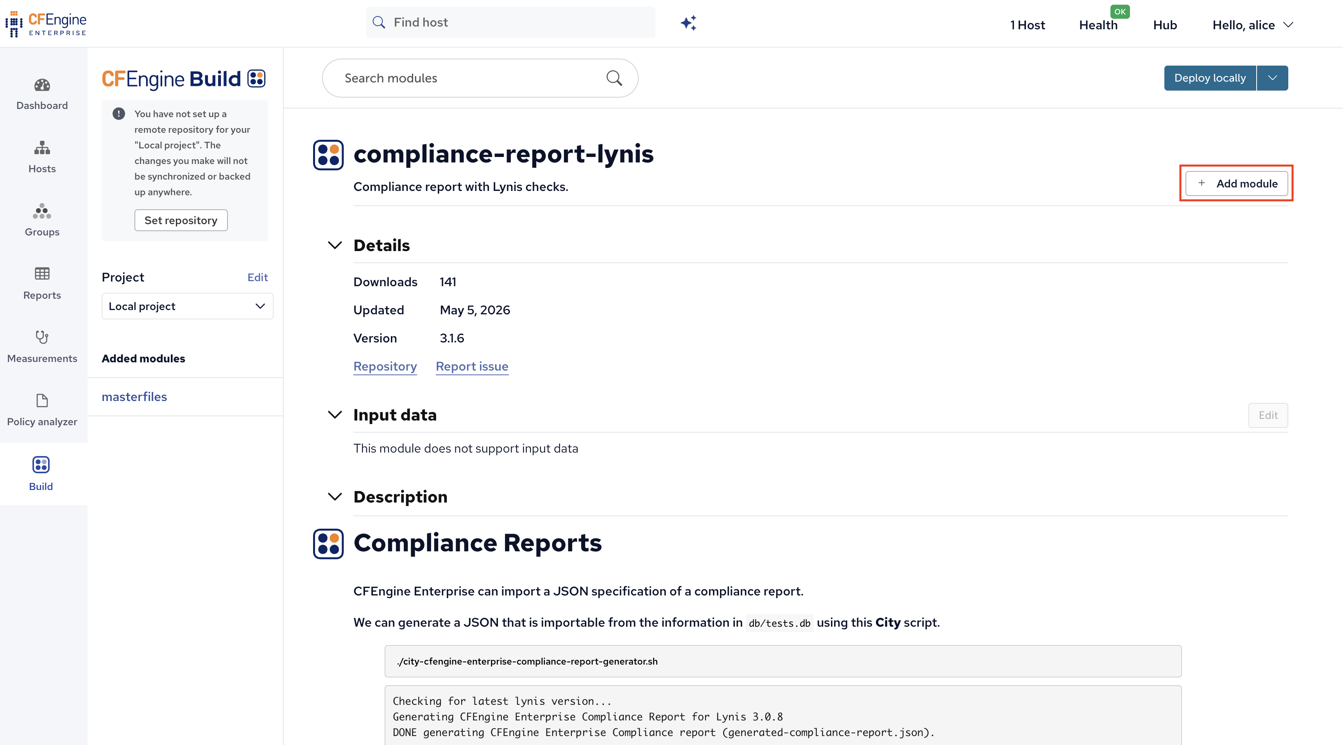Click the Set repository button

click(x=181, y=220)
